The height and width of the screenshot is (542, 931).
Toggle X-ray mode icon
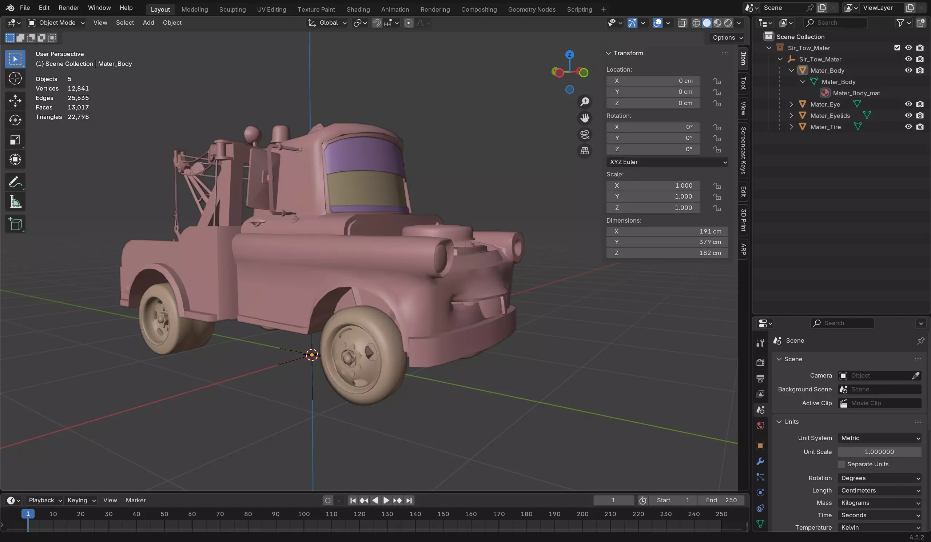[683, 23]
